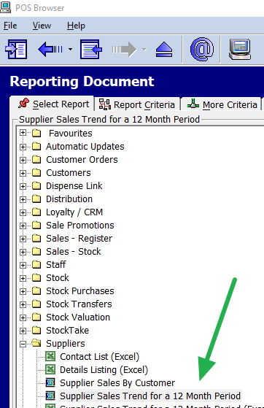The image size is (264, 408).
Task: Expand the Automatic Updates folder
Action: click(x=23, y=147)
